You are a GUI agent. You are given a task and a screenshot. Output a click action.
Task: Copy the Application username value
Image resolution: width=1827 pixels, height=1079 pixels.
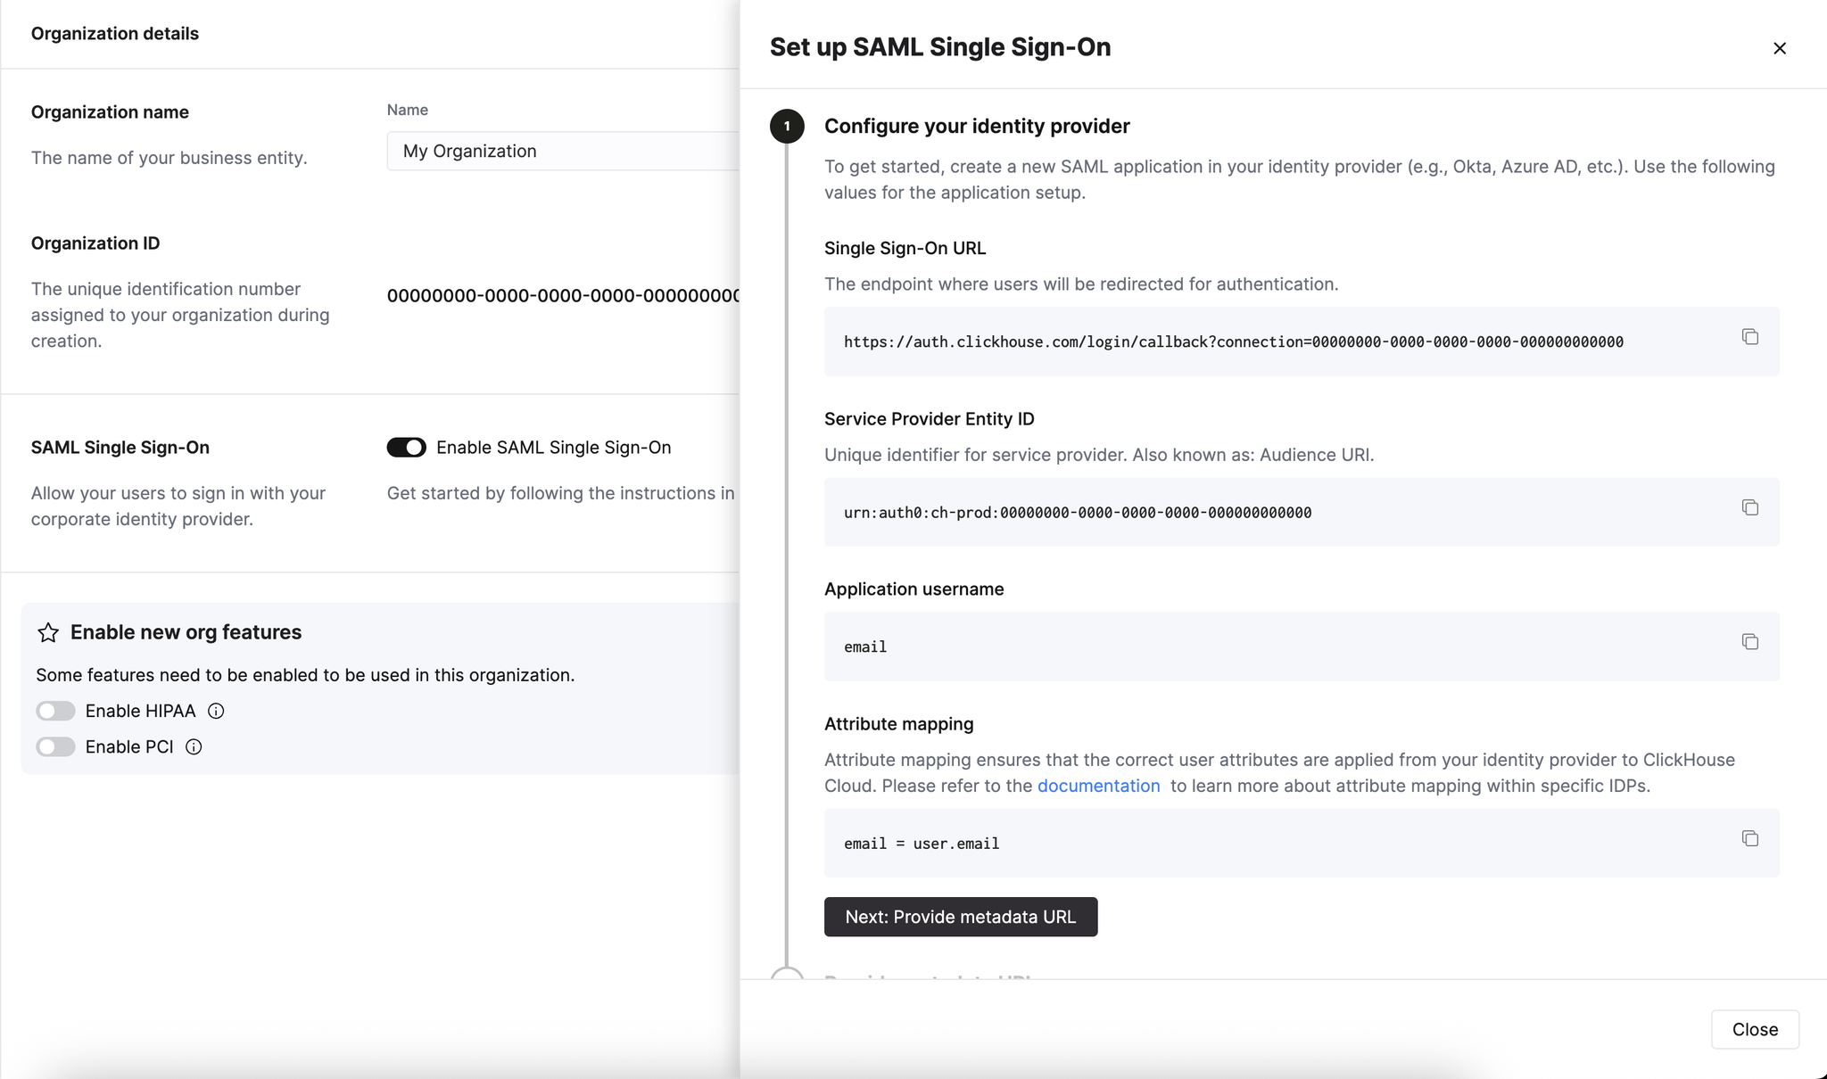point(1748,641)
